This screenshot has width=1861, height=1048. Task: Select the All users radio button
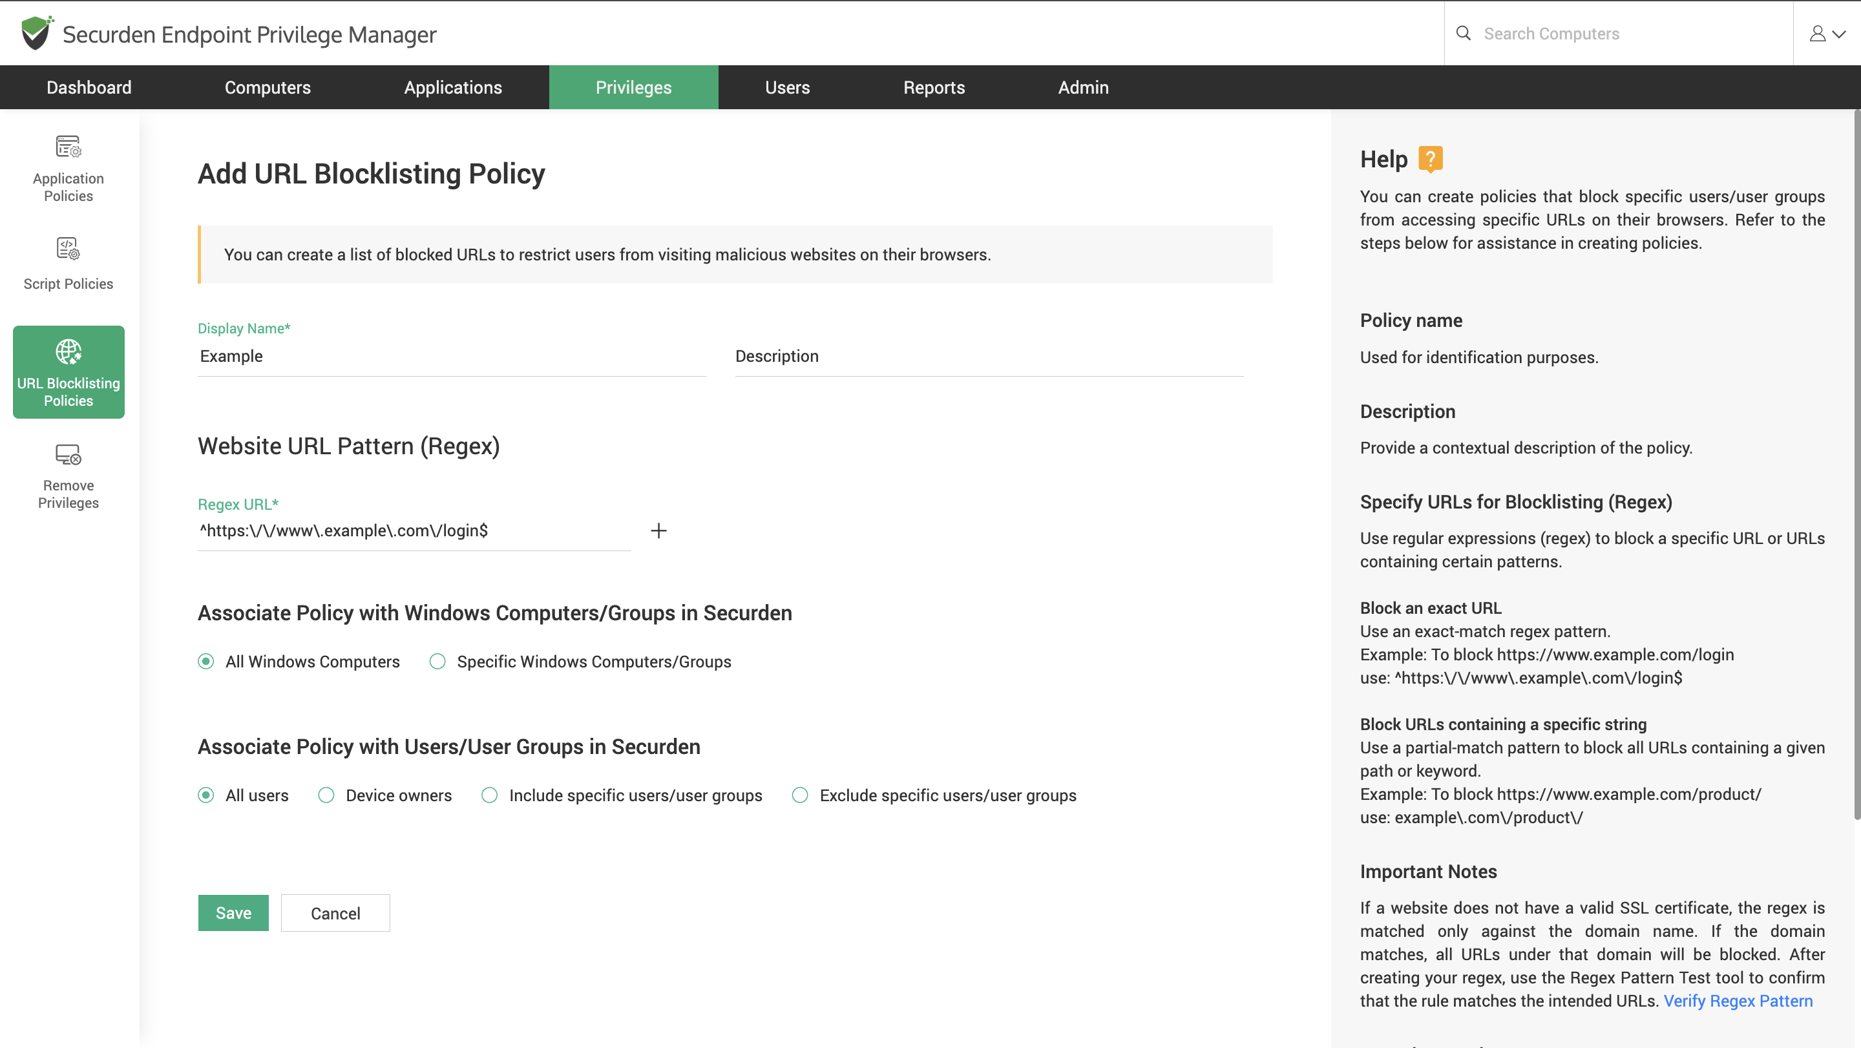[x=206, y=795]
